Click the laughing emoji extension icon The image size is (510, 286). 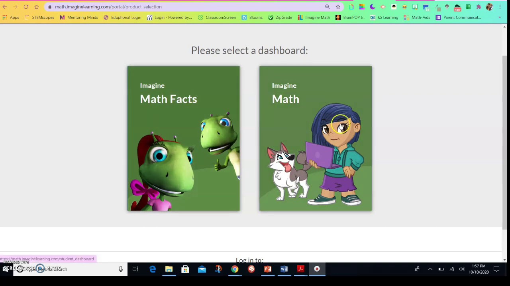click(404, 7)
